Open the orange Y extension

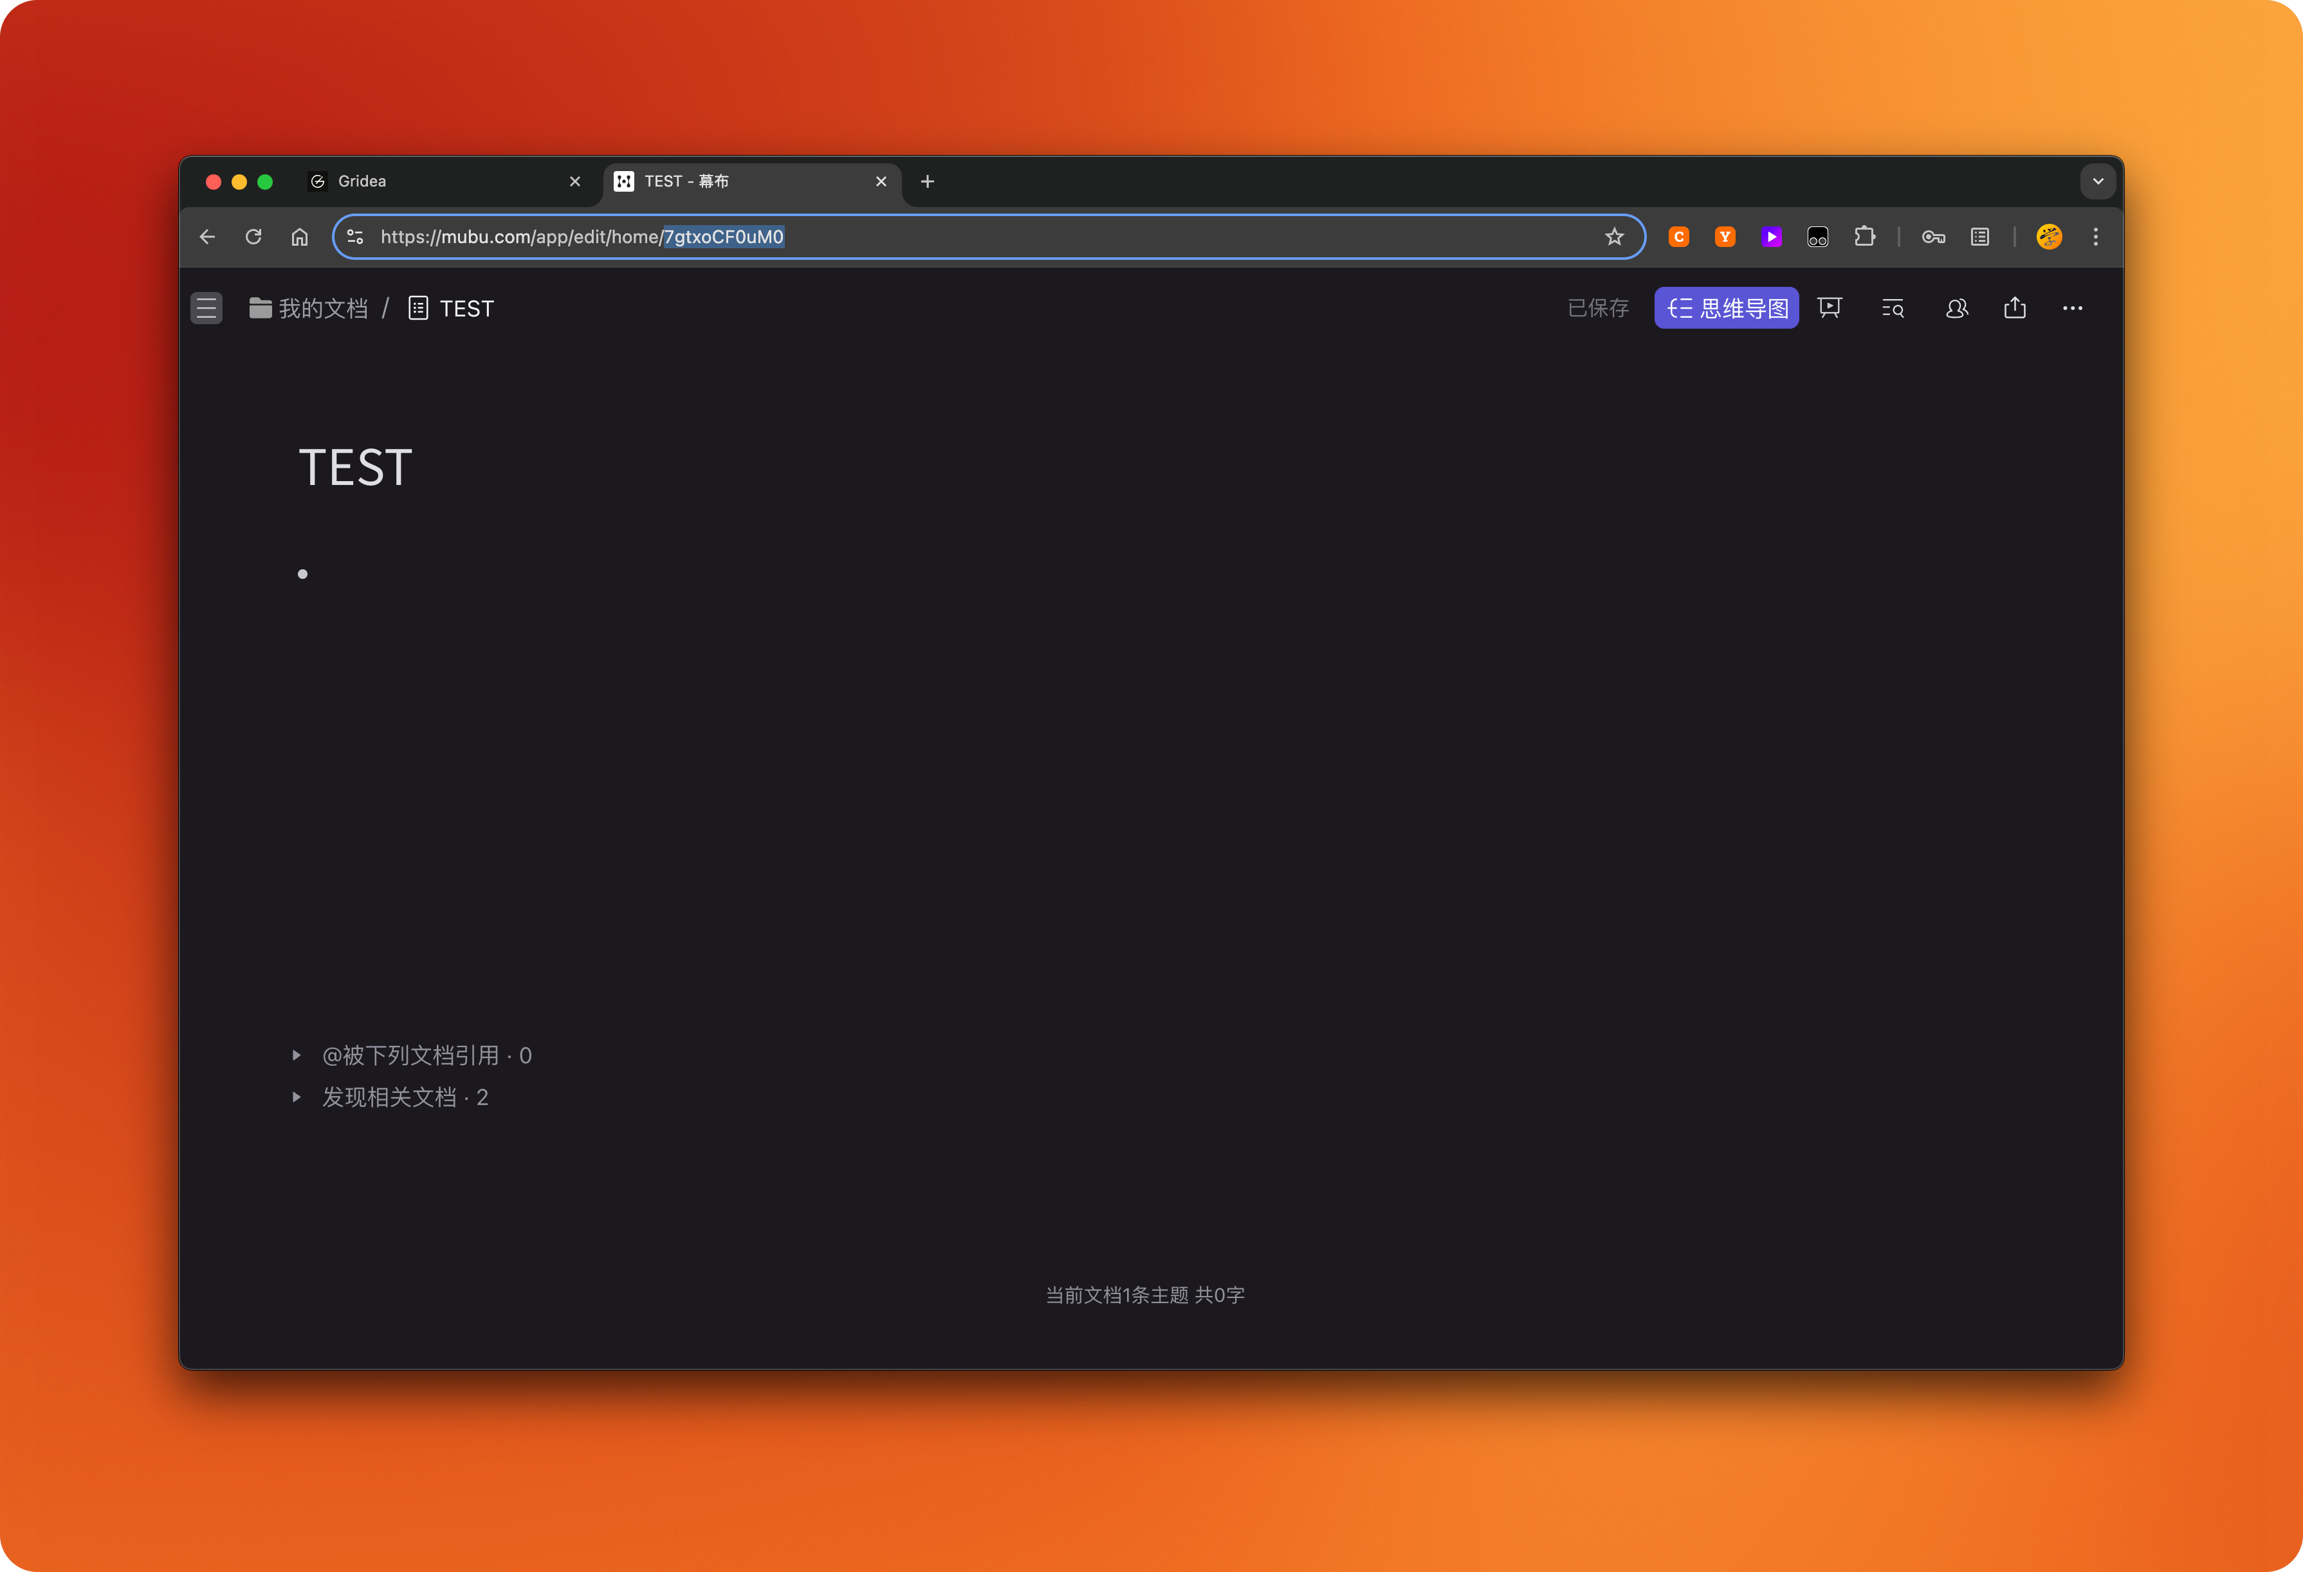pyautogui.click(x=1725, y=237)
